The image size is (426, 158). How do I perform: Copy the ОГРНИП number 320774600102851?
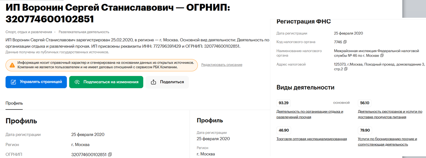point(110,155)
